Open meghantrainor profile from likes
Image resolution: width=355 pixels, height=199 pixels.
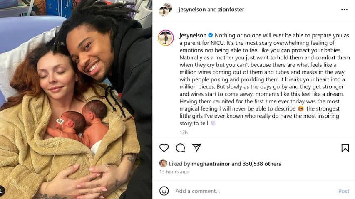211,164
